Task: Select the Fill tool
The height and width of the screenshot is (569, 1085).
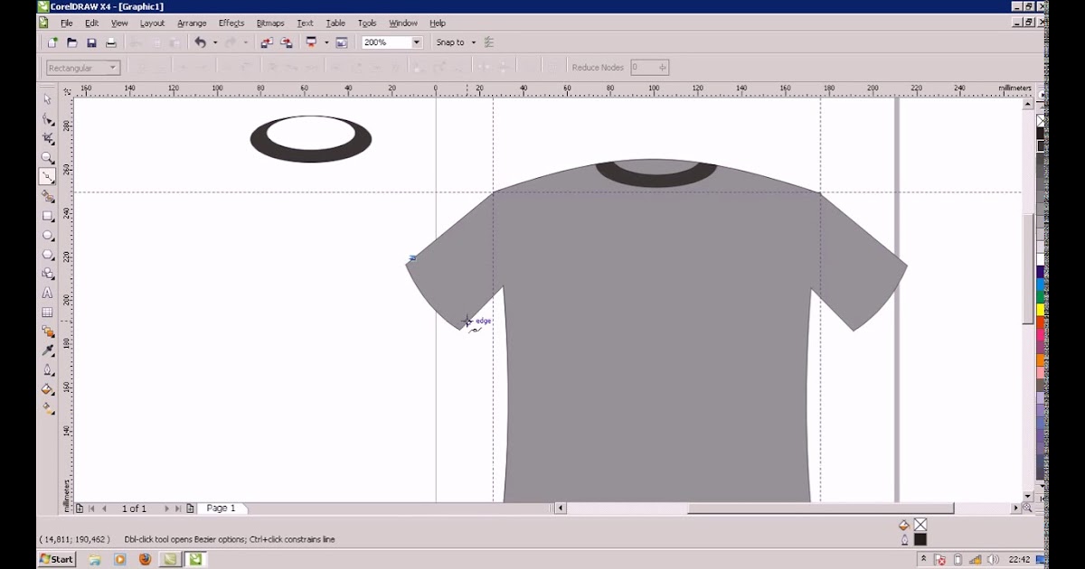Action: pyautogui.click(x=48, y=389)
